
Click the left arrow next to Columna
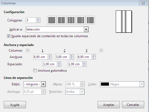(x=28, y=51)
